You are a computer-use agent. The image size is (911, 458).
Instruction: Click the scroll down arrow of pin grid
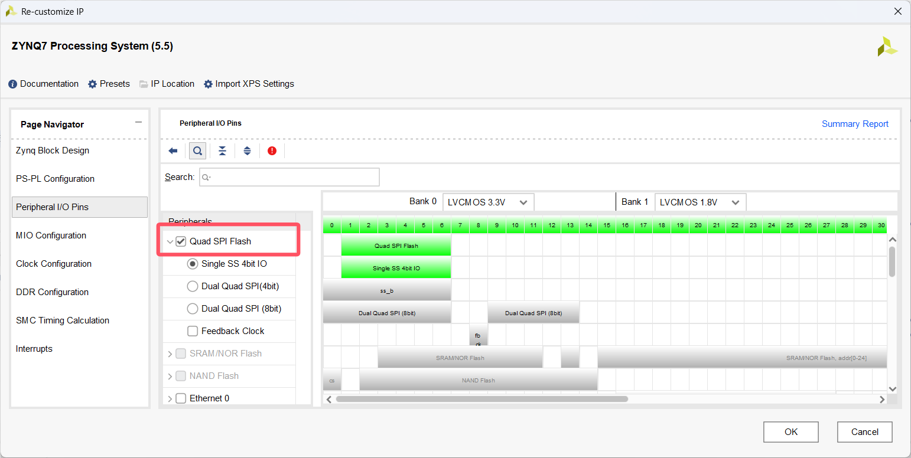pyautogui.click(x=892, y=389)
